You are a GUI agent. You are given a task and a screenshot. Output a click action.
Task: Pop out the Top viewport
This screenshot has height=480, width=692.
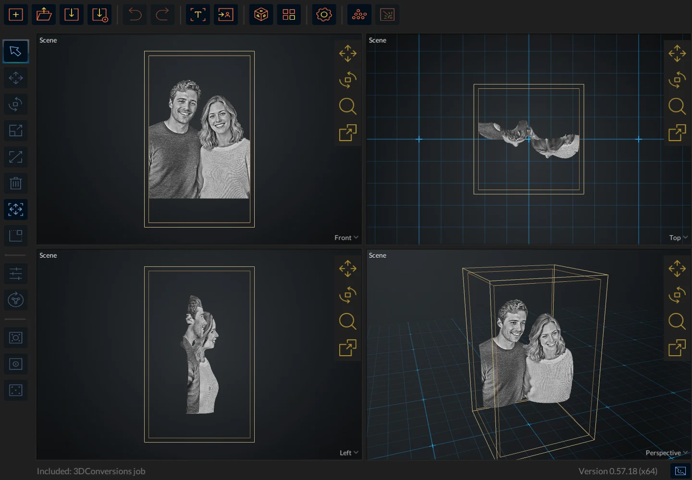pos(677,132)
